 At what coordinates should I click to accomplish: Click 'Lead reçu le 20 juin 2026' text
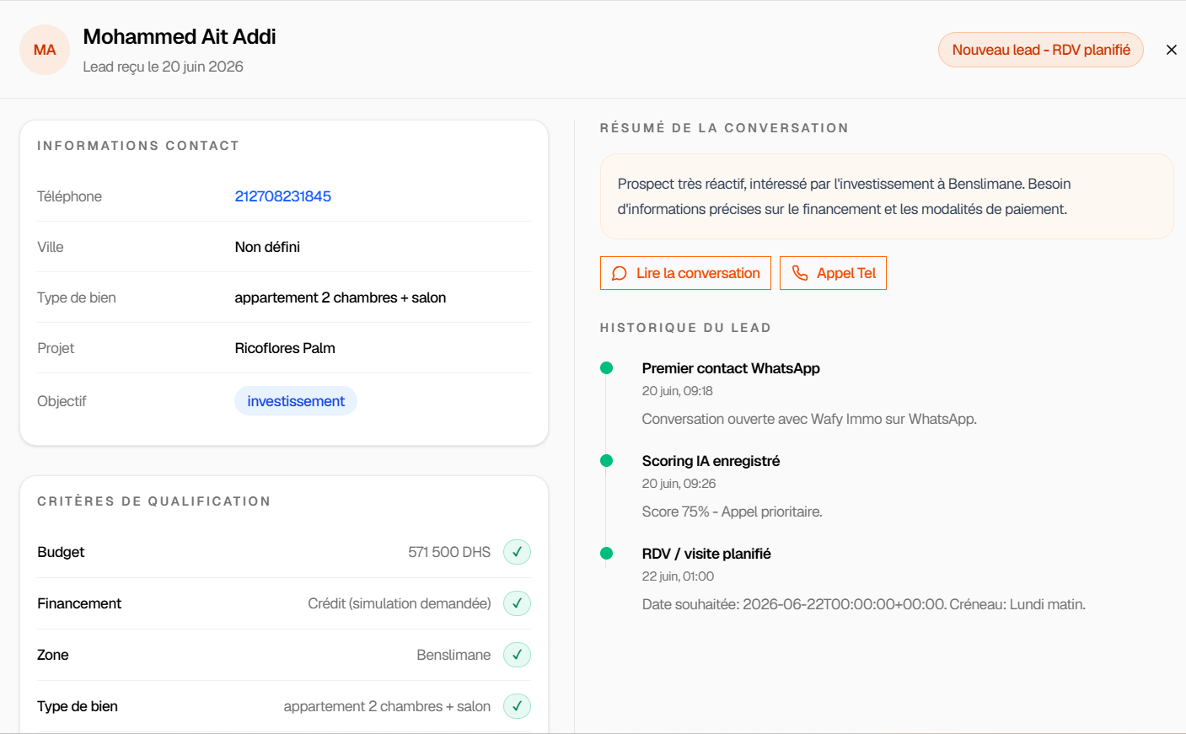point(163,67)
